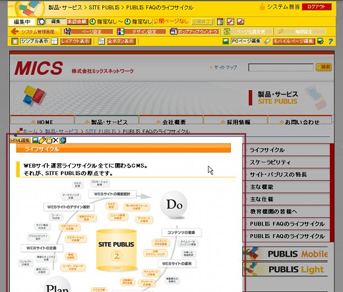Screen dimensions: 343x292
Task: Open デザイン設定
Action: coord(144,32)
